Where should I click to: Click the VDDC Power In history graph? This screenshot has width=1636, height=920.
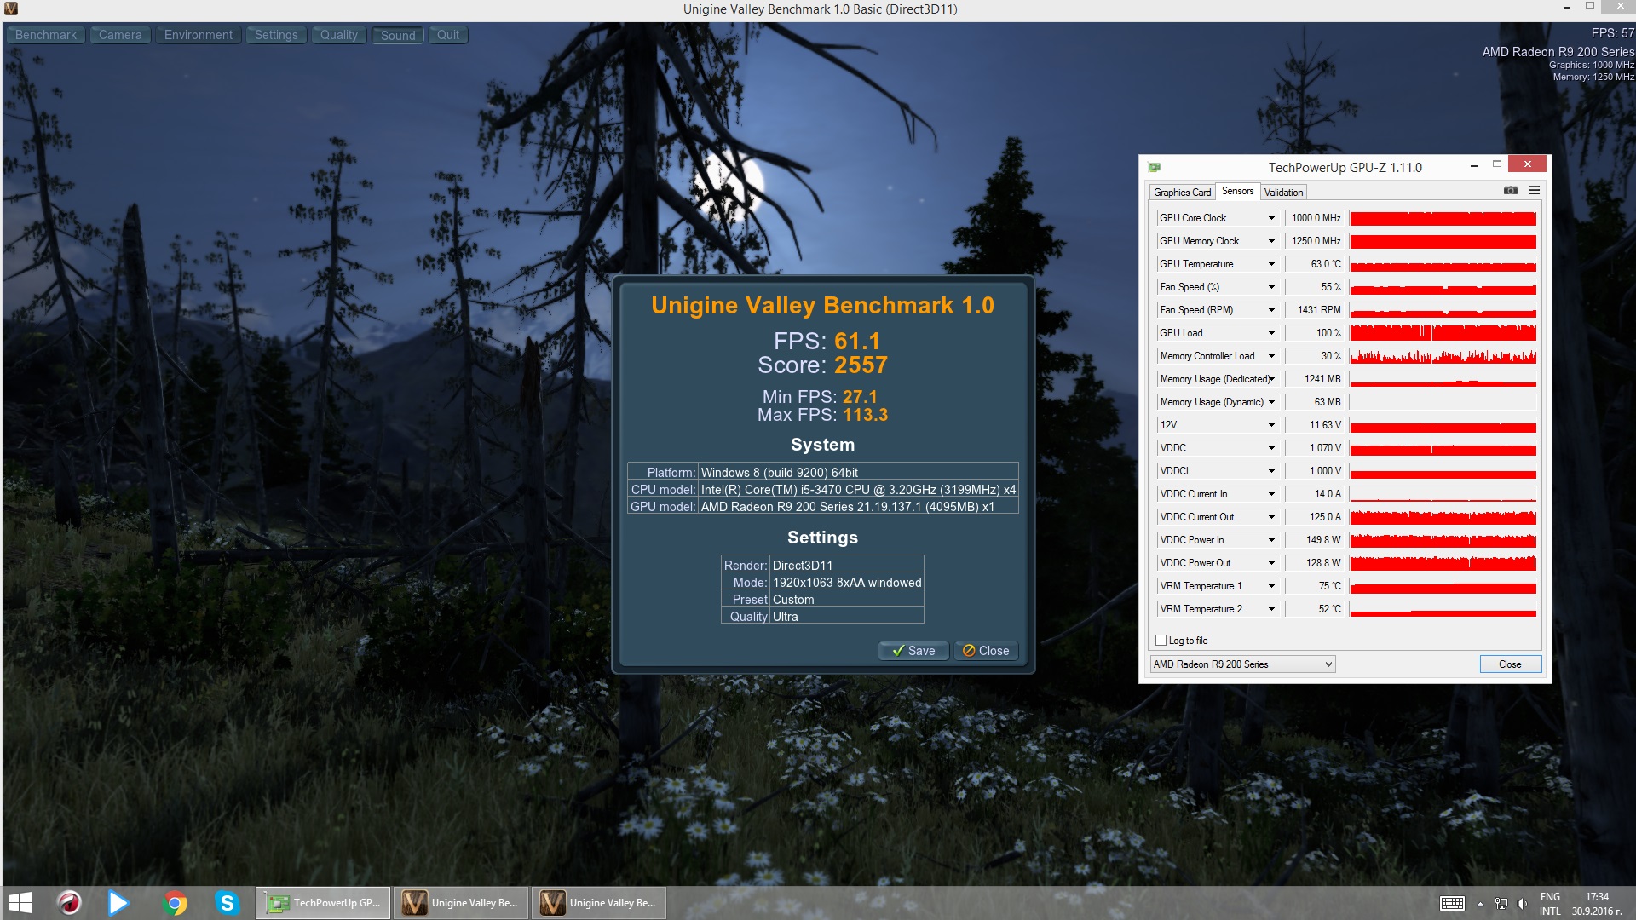point(1443,540)
